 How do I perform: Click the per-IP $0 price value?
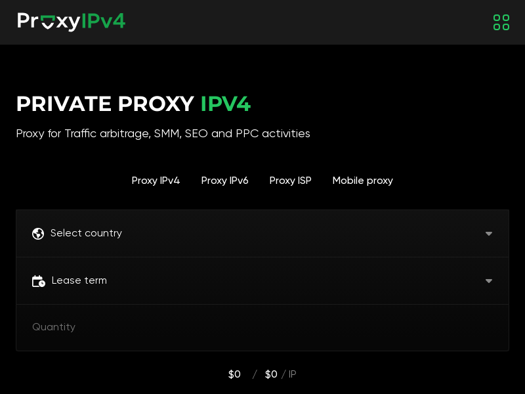pos(271,374)
